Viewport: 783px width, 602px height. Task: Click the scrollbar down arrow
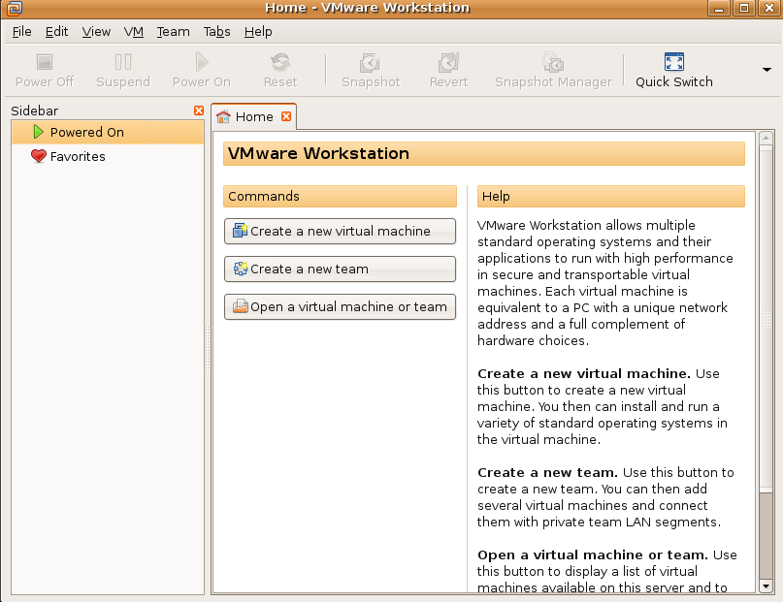pos(766,586)
